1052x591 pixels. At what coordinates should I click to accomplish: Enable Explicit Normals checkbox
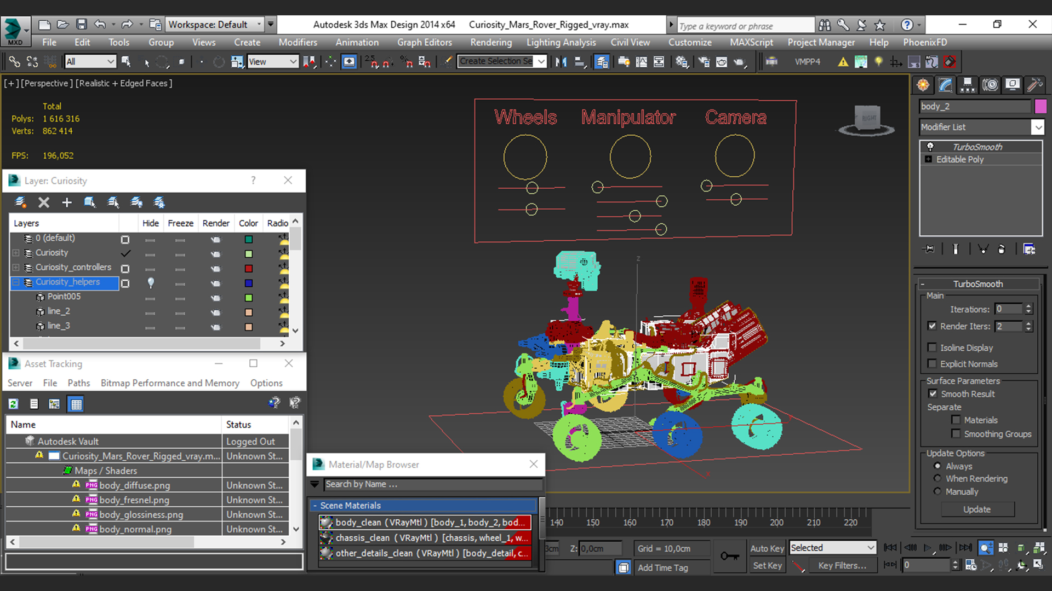[x=932, y=364]
